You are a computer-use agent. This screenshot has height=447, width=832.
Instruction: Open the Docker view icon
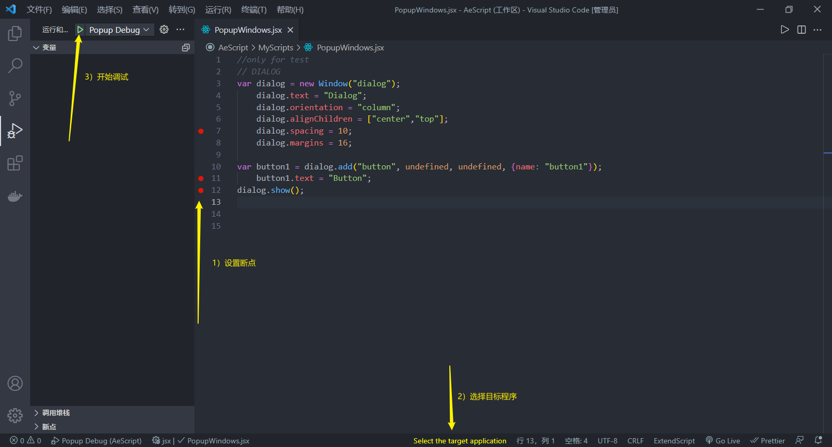15,196
